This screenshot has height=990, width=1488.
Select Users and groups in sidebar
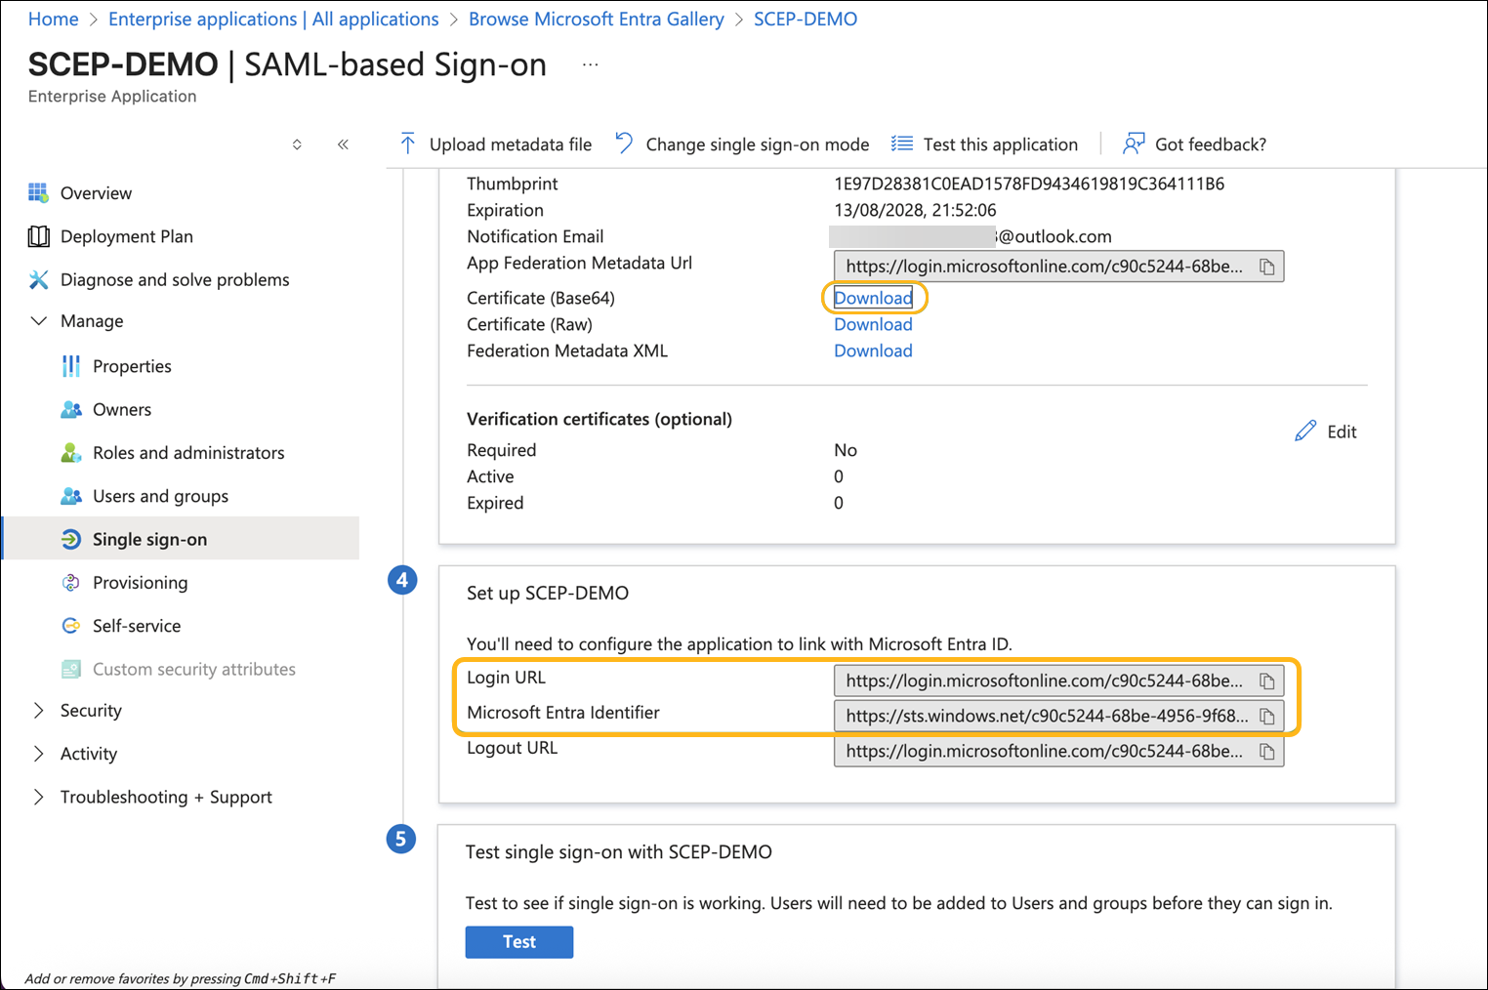point(160,496)
